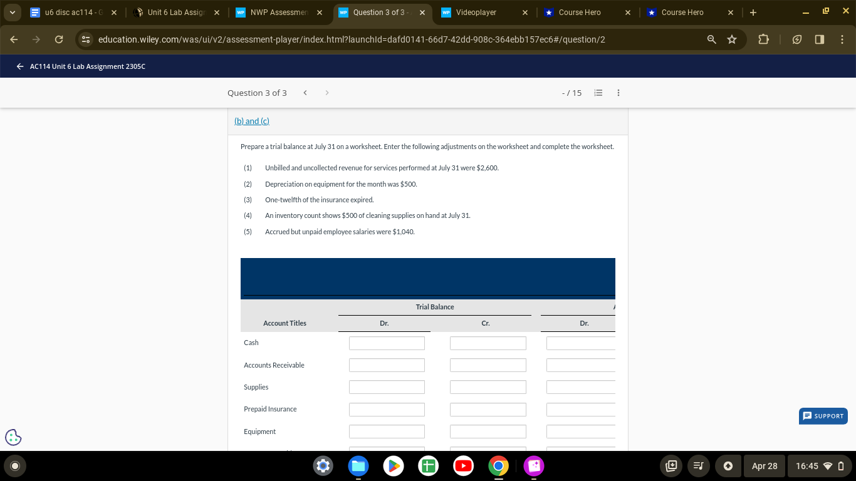
Task: Go to the previous question chevron
Action: click(305, 93)
